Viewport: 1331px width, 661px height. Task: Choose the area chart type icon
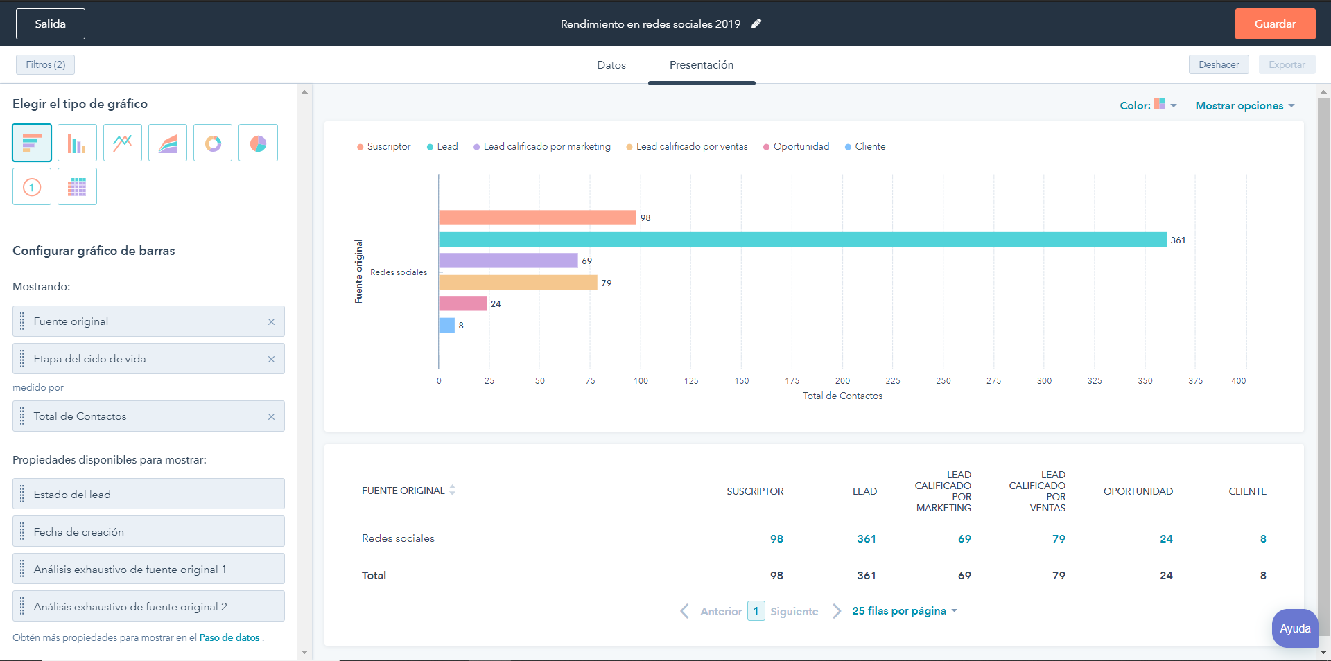point(168,143)
